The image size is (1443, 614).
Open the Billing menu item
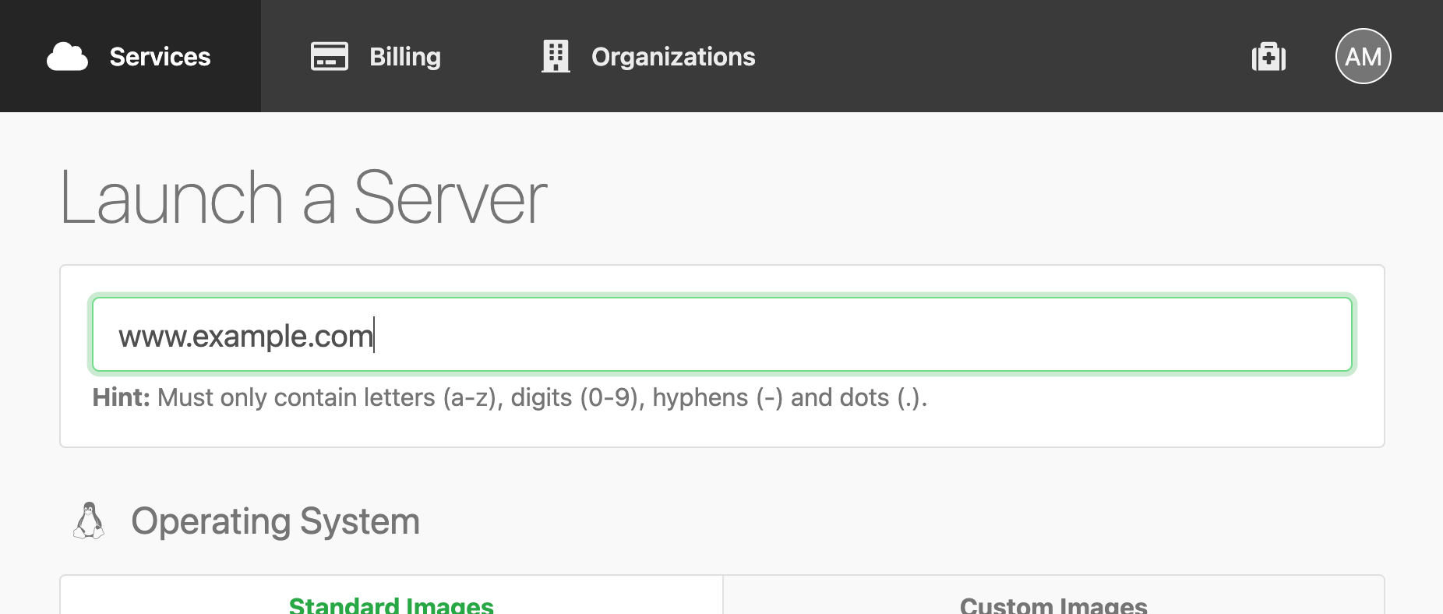[x=376, y=56]
